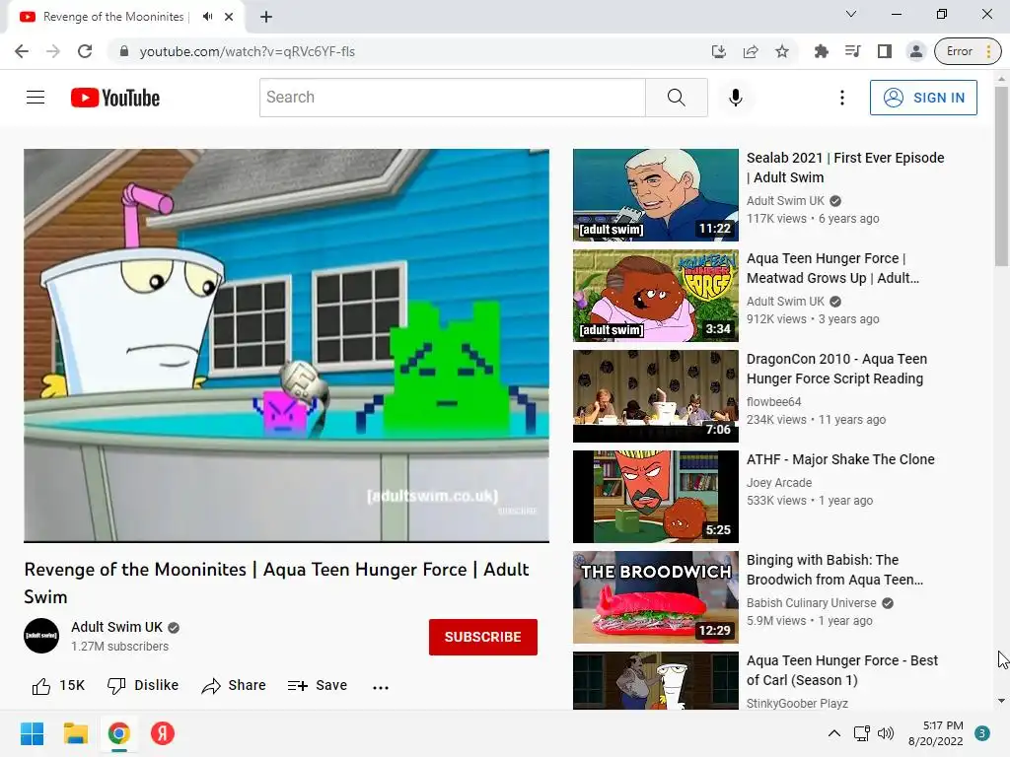1010x757 pixels.
Task: Click Chrome icon on taskbar
Action: click(119, 733)
